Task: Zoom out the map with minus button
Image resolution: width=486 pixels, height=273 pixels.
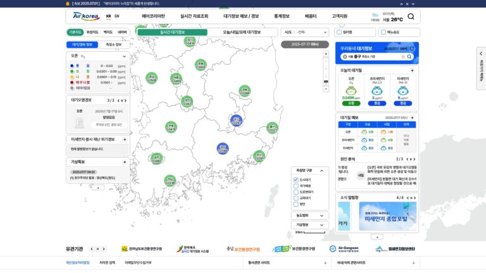Action: coord(326,89)
